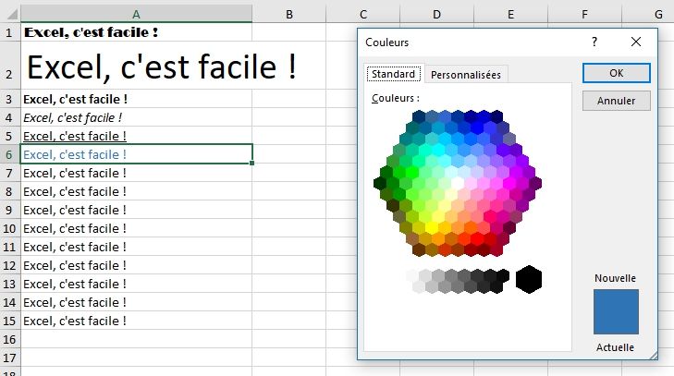Click the Nouvelle/Actuelle blue color preview

point(616,311)
